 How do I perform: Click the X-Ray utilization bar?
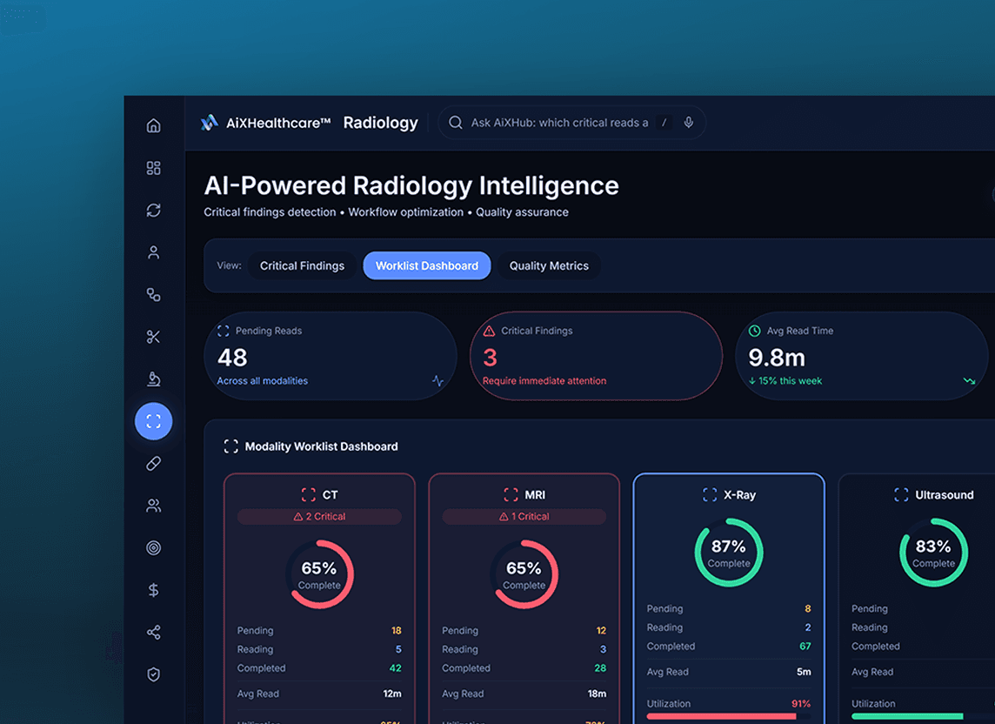[x=729, y=716]
